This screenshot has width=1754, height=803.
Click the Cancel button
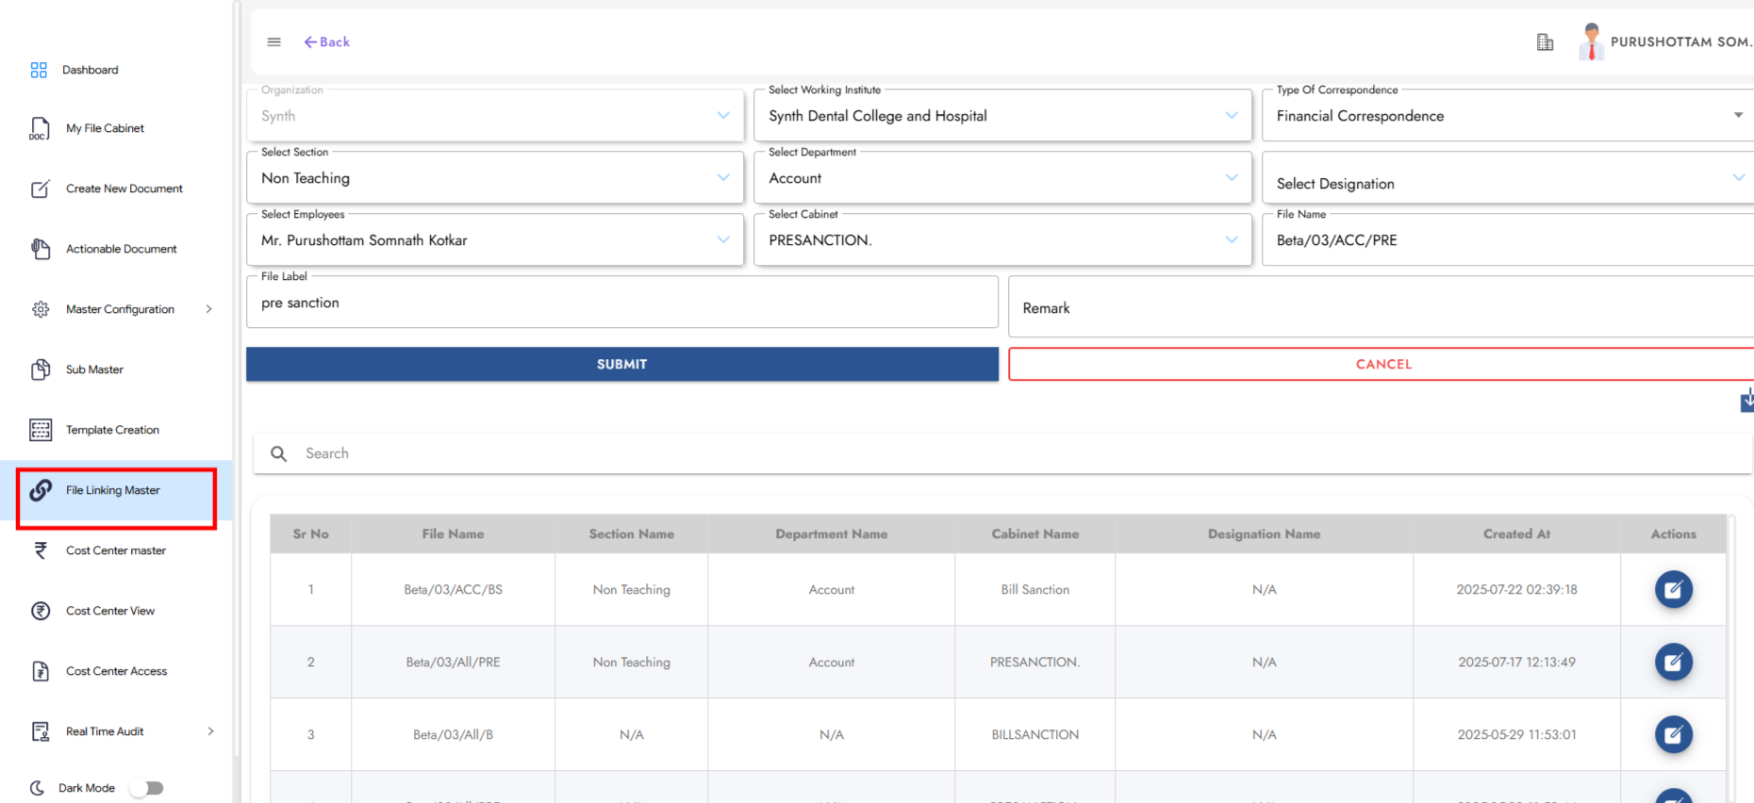(x=1382, y=365)
